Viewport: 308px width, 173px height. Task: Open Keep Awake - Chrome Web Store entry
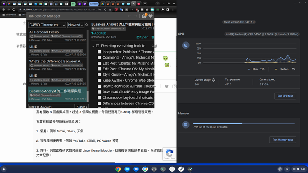(x=126, y=80)
